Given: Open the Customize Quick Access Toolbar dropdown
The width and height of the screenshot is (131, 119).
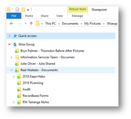Looking at the screenshot, I should coord(28,10).
